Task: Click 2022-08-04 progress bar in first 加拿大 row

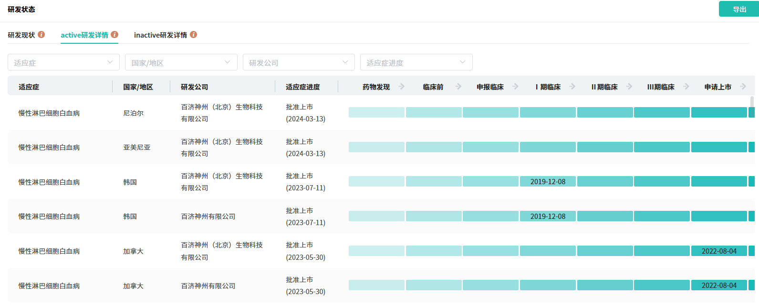Action: click(719, 251)
